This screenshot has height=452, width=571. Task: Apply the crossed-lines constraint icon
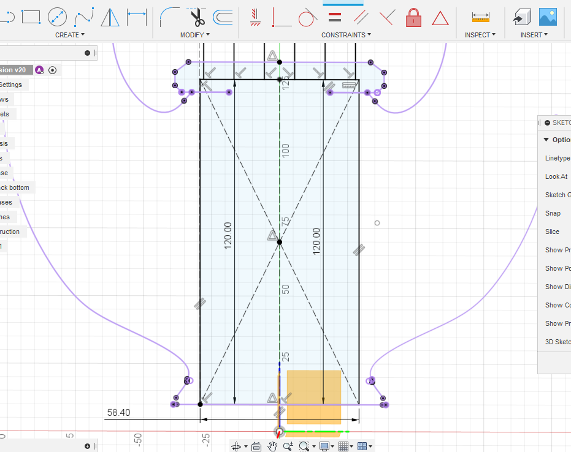[x=387, y=17]
